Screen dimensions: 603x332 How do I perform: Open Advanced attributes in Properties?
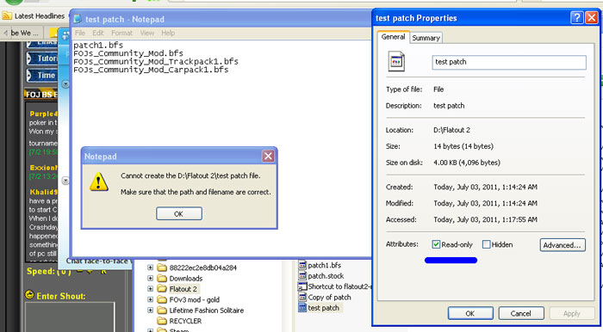[563, 245]
